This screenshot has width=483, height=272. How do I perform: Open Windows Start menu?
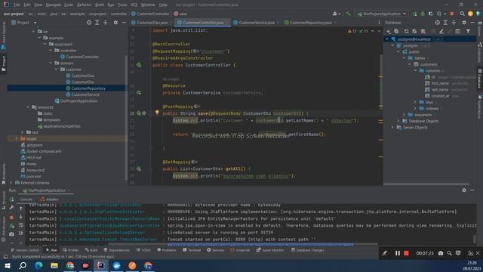(8, 265)
